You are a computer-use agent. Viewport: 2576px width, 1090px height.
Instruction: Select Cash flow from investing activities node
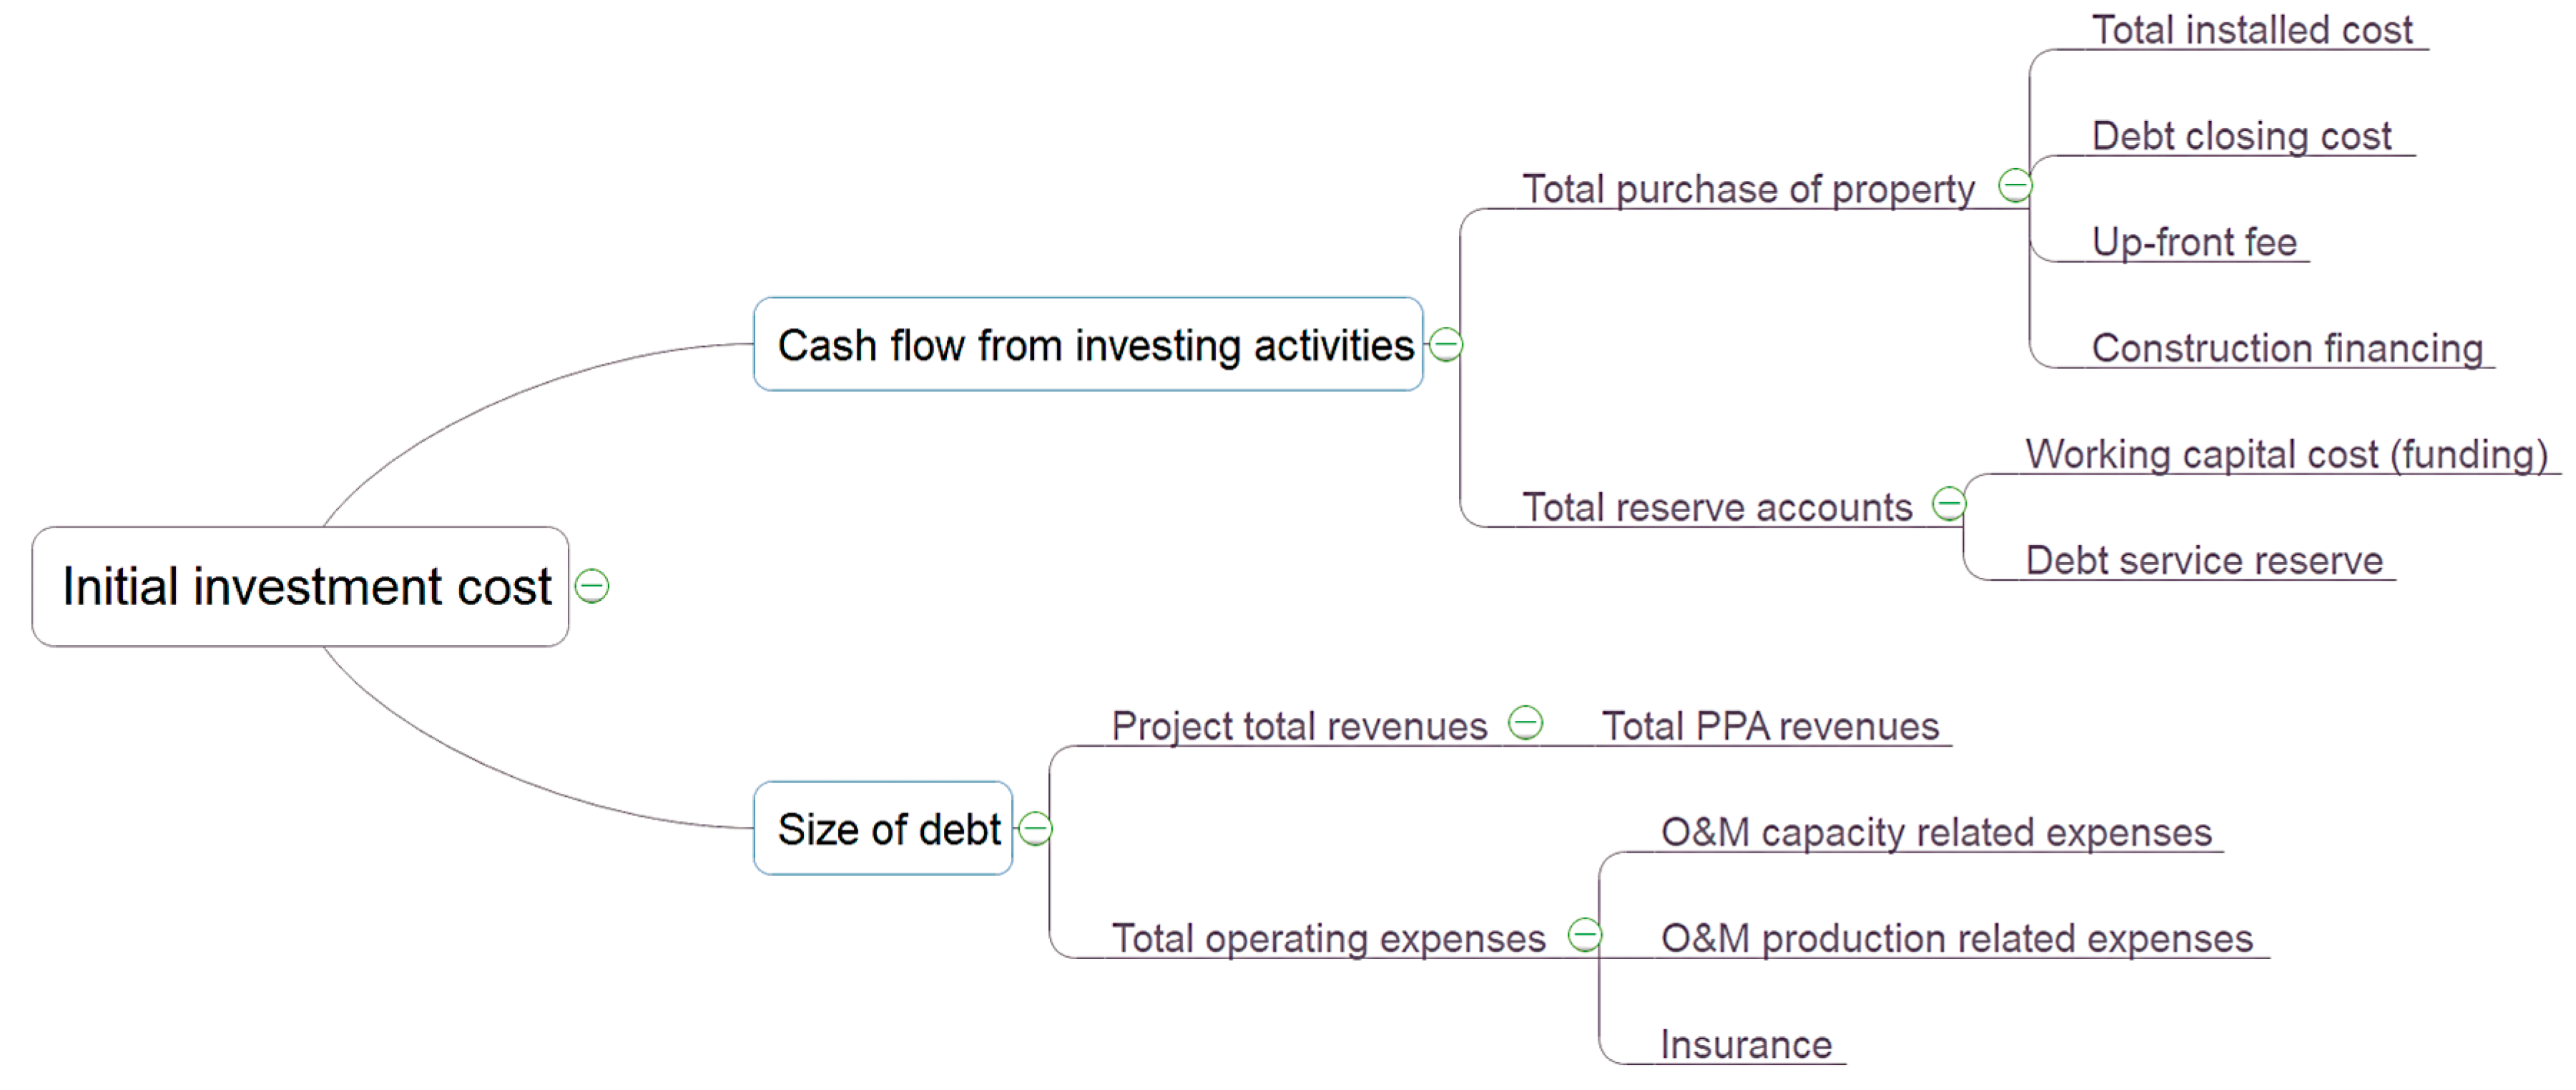pyautogui.click(x=1094, y=345)
